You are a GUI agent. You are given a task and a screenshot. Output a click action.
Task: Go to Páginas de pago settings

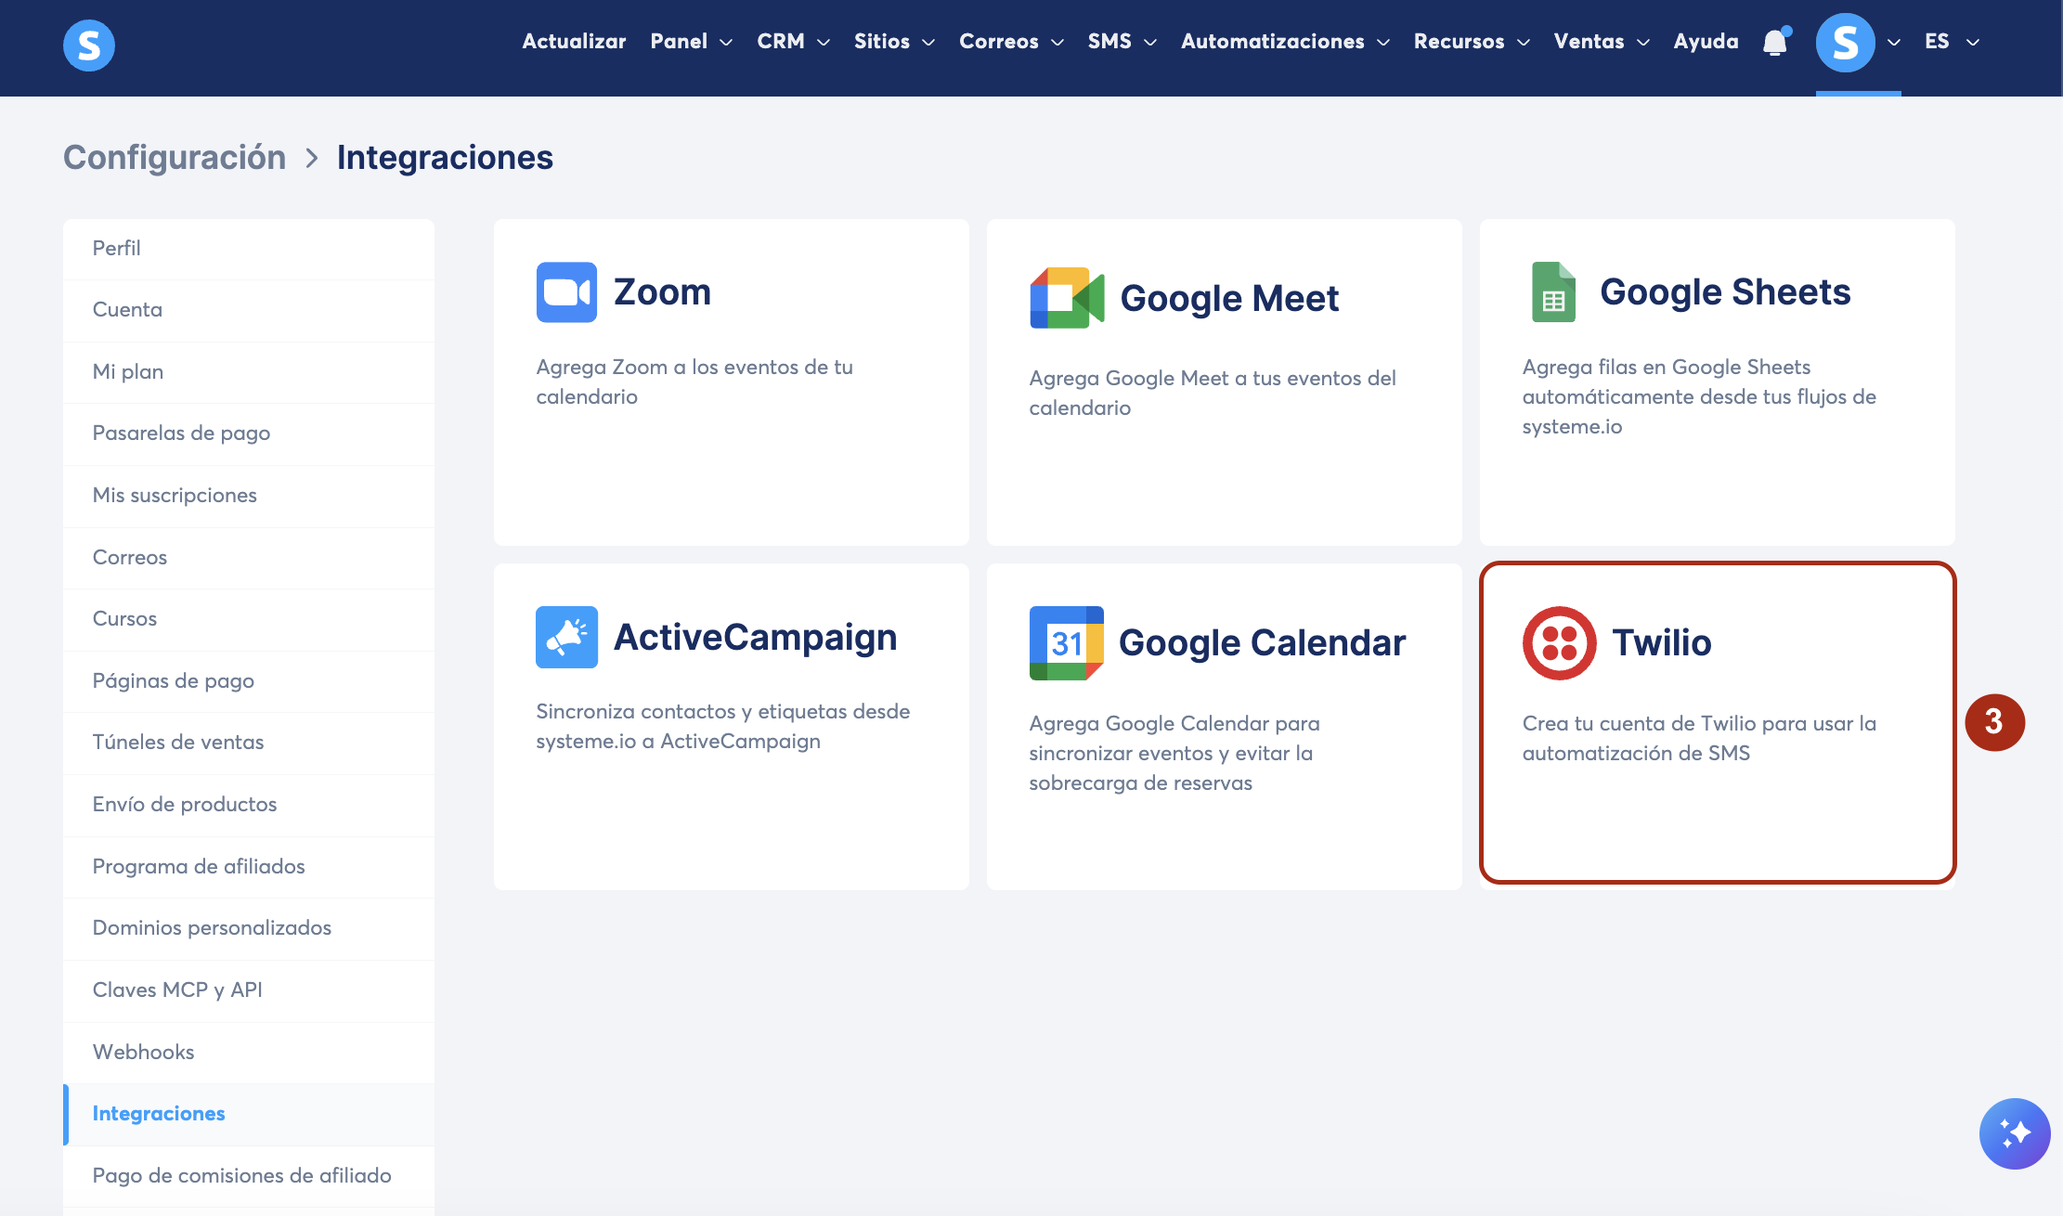click(x=249, y=681)
